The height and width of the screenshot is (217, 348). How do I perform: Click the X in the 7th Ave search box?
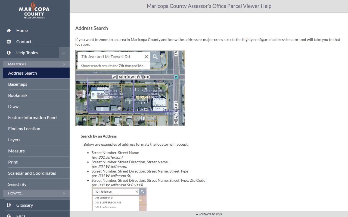coord(146,57)
